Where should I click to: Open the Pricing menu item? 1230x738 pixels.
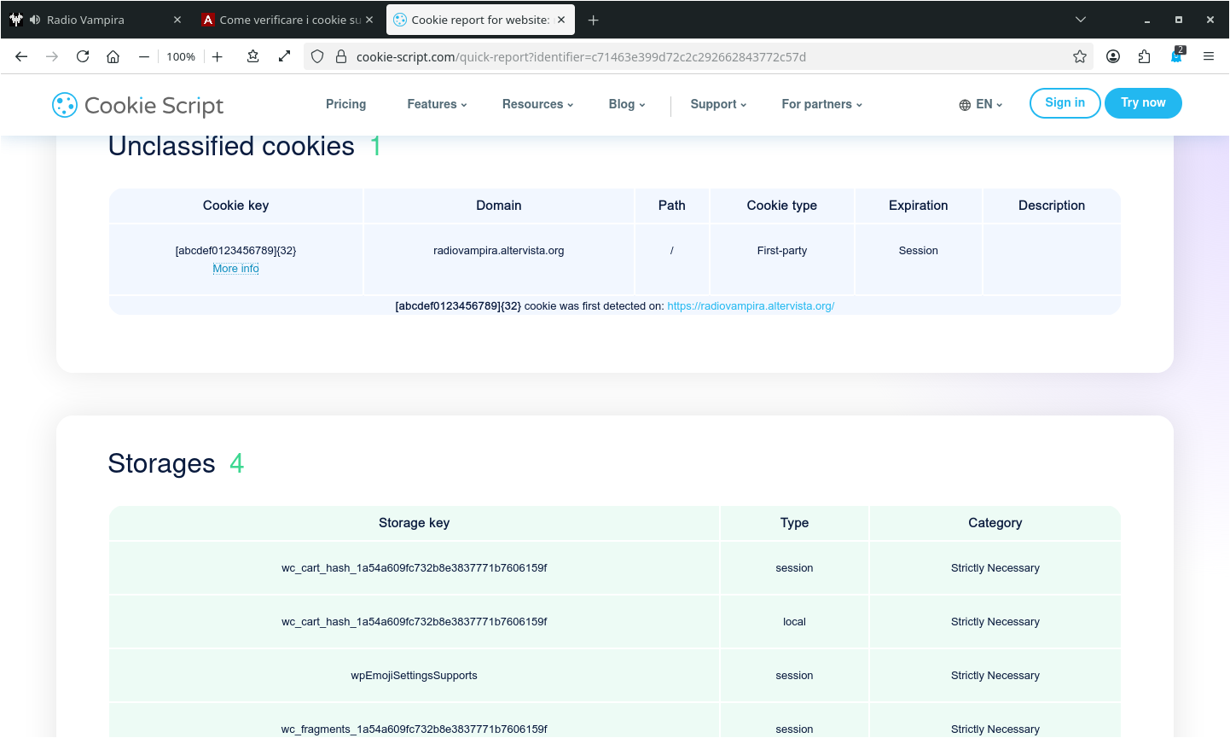coord(345,104)
